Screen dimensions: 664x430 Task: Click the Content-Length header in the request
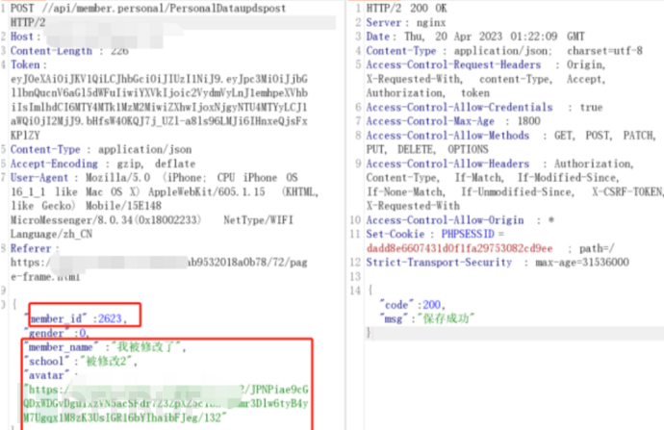coord(50,50)
